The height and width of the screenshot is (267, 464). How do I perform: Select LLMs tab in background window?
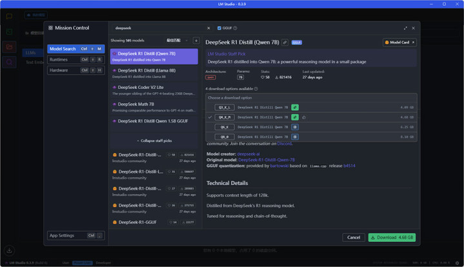pyautogui.click(x=32, y=53)
